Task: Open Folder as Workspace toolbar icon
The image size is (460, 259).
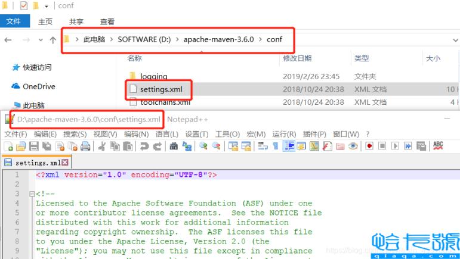Action: (340, 146)
